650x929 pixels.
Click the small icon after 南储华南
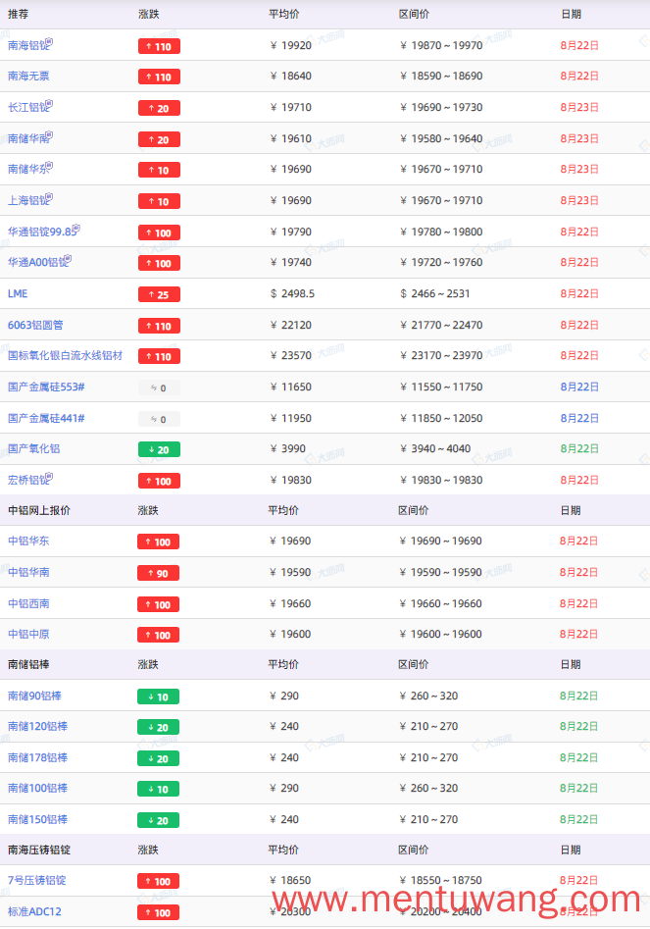[49, 135]
